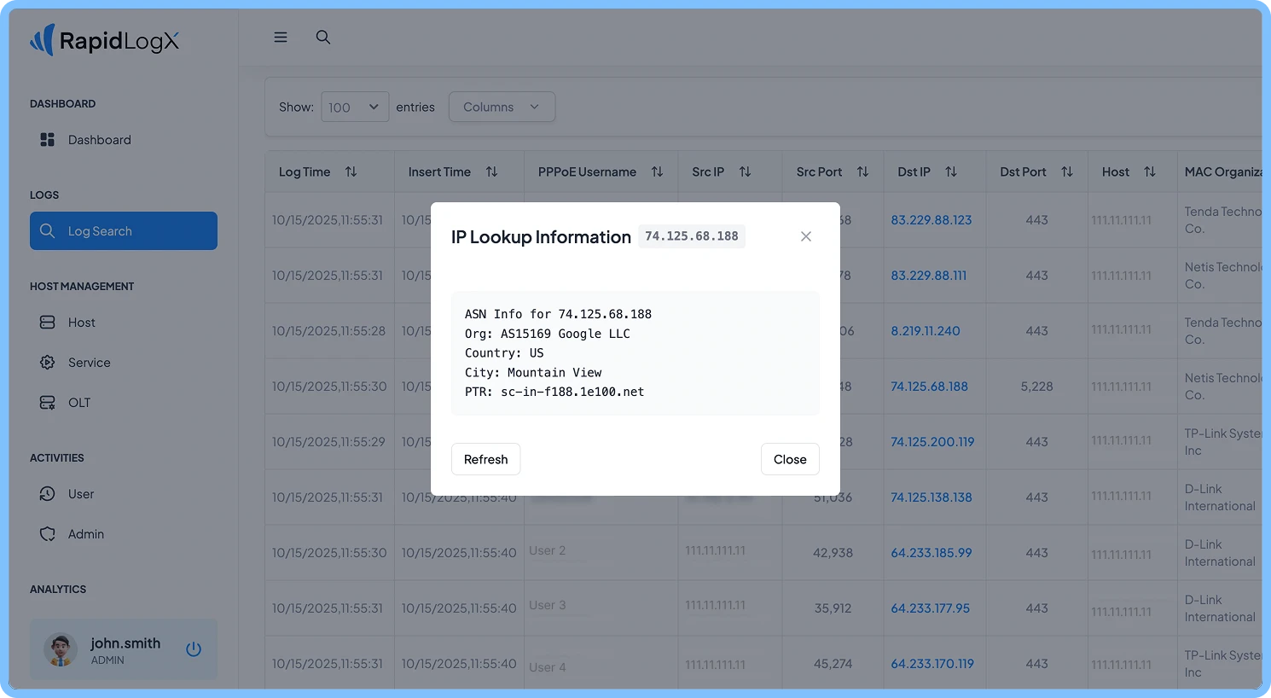Screen dimensions: 1271x698
Task: Sort by Dst IP column arrows
Action: (951, 172)
